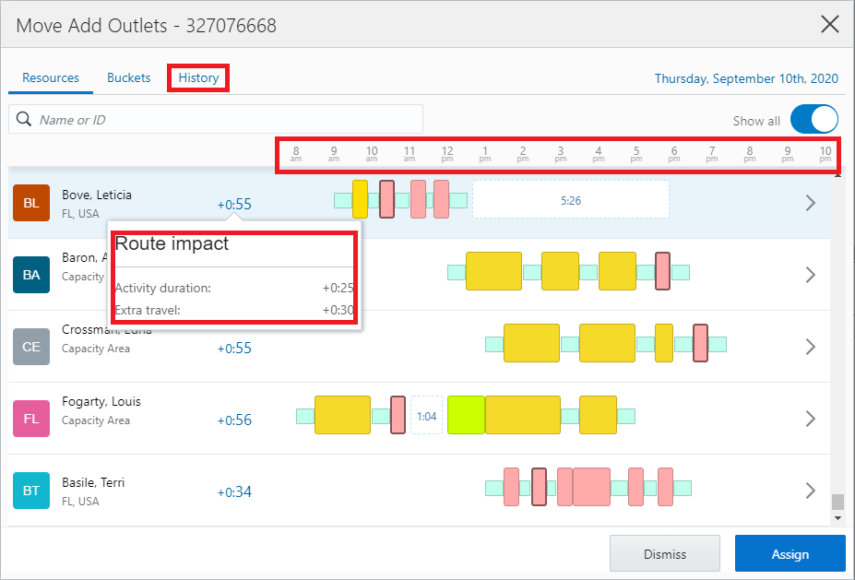Open the September 10th date link
The image size is (855, 580).
point(746,78)
